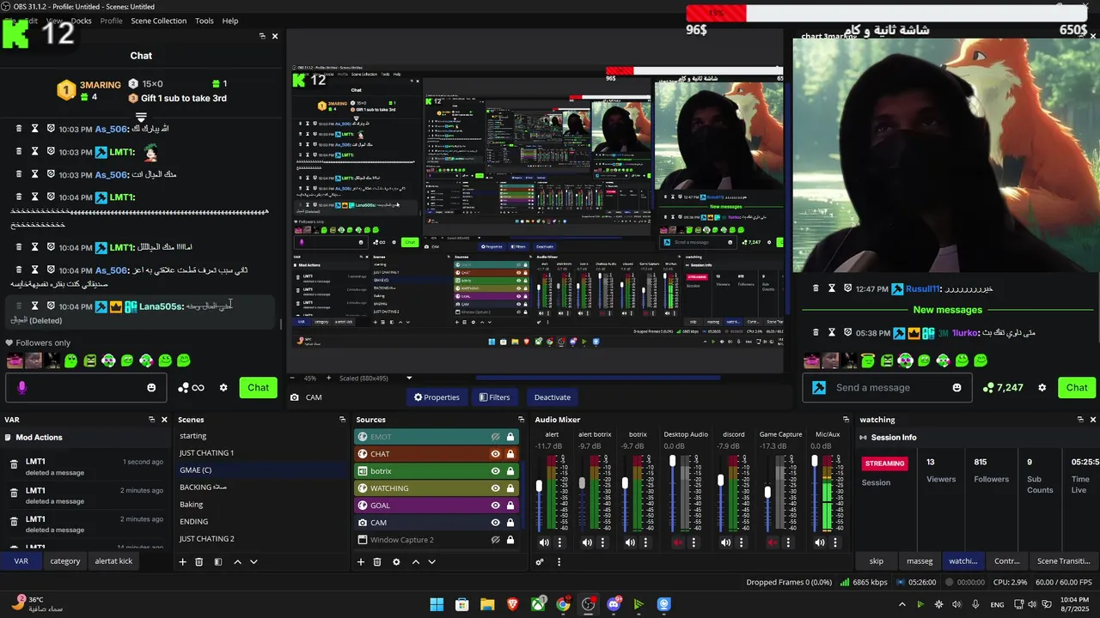
Task: Move scene down with the Scenes down arrow
Action: pos(254,562)
